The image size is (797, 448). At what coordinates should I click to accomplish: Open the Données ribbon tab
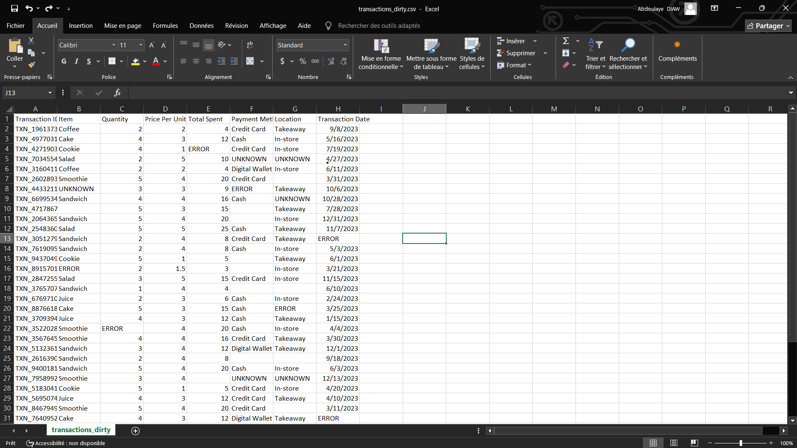tap(201, 26)
